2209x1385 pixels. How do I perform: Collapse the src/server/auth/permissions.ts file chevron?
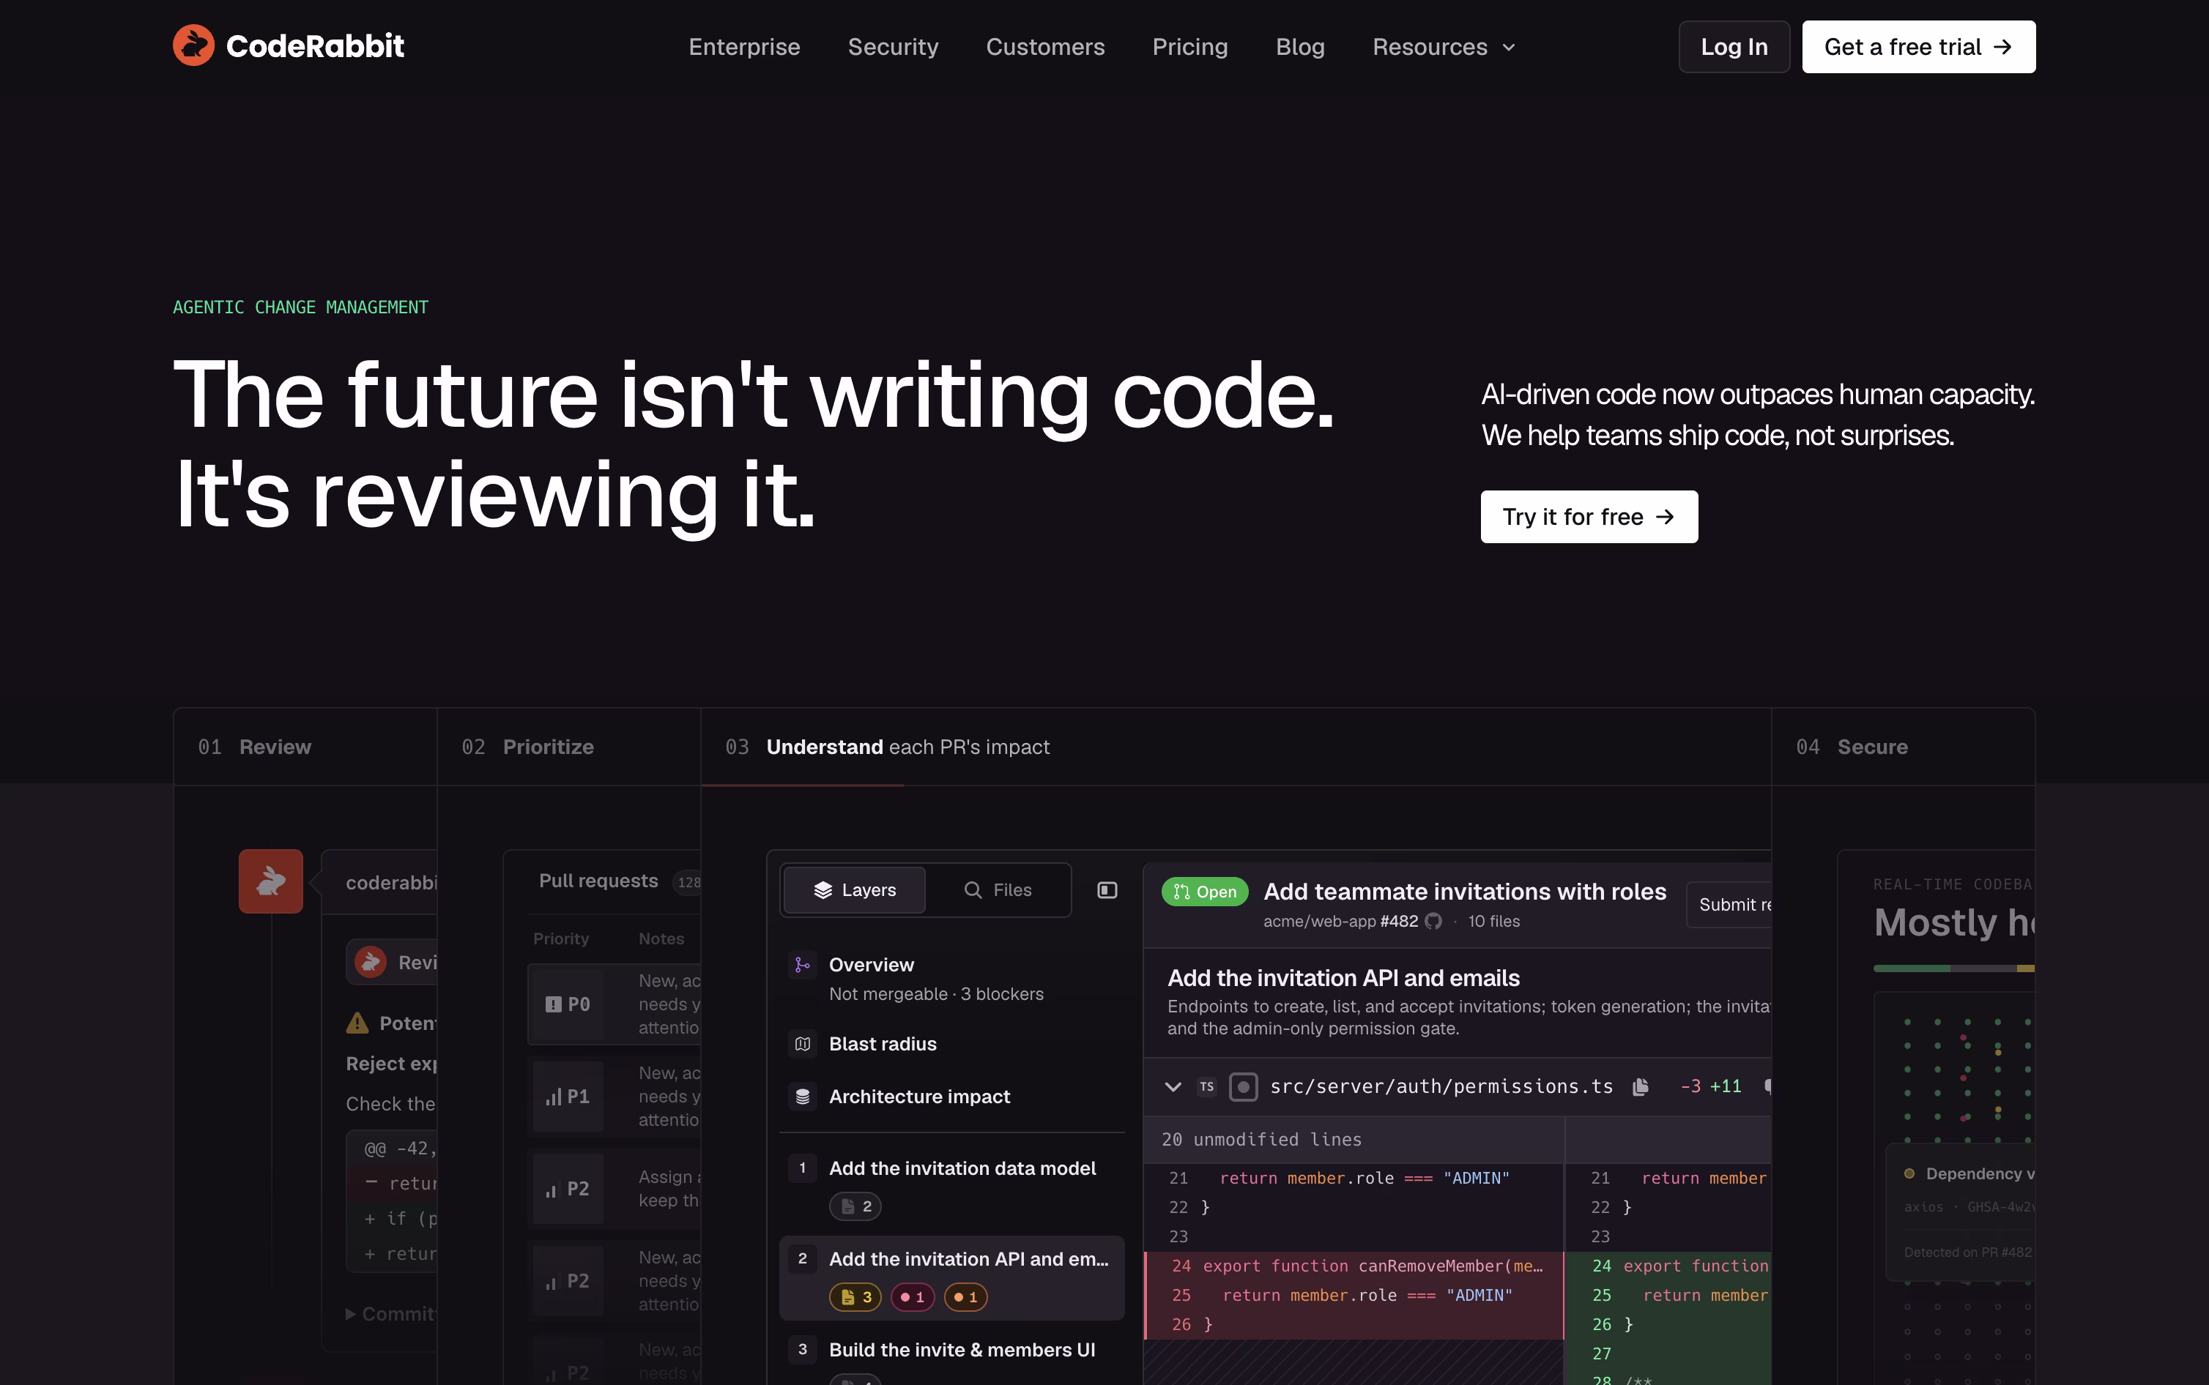[x=1172, y=1086]
